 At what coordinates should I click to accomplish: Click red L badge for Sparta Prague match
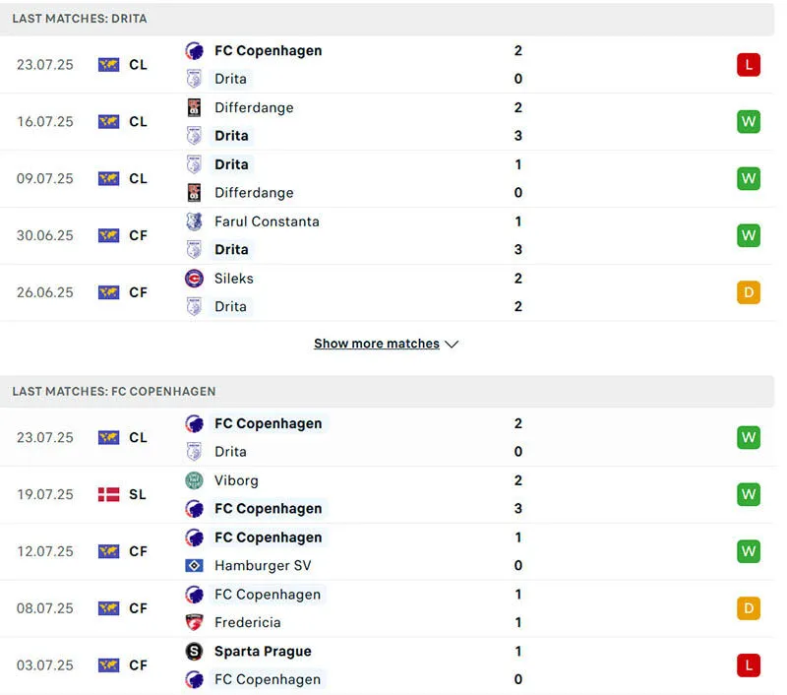point(749,665)
